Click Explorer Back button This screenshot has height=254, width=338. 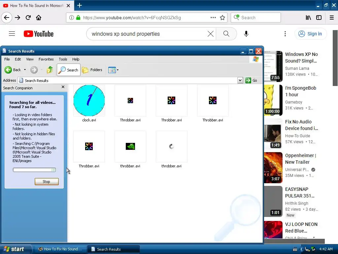pyautogui.click(x=13, y=70)
